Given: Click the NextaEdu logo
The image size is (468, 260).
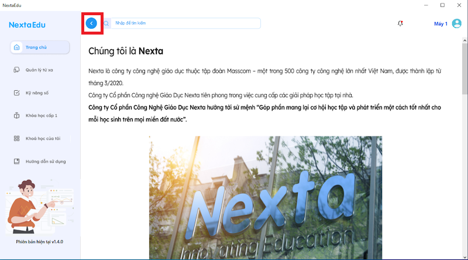Looking at the screenshot, I should click(x=27, y=25).
